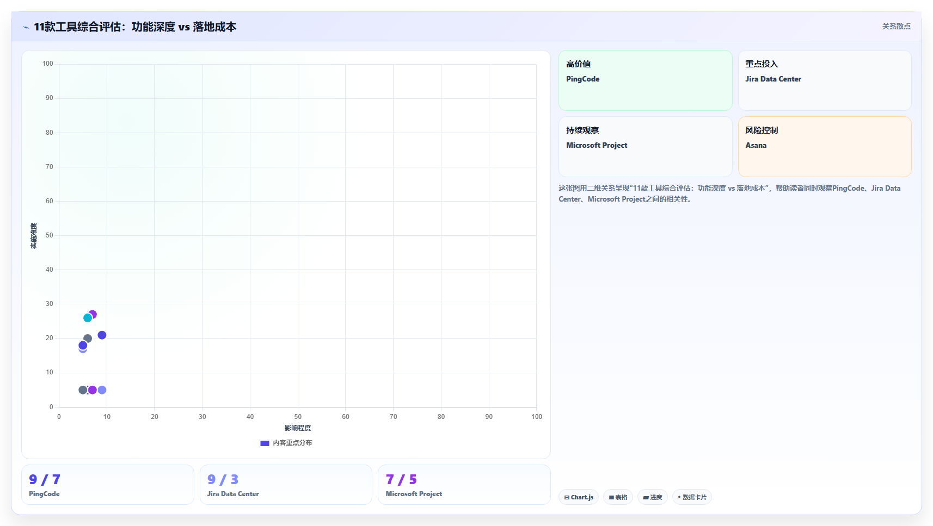
Task: Click the chart title 11款工具综合评估
Action: [135, 27]
